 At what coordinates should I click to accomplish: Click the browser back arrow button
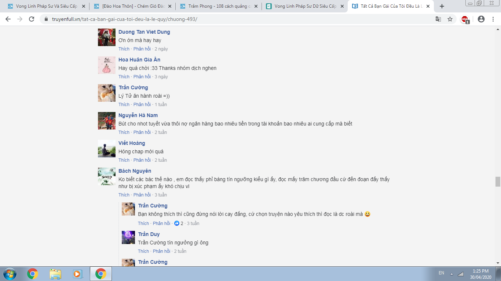click(x=8, y=19)
